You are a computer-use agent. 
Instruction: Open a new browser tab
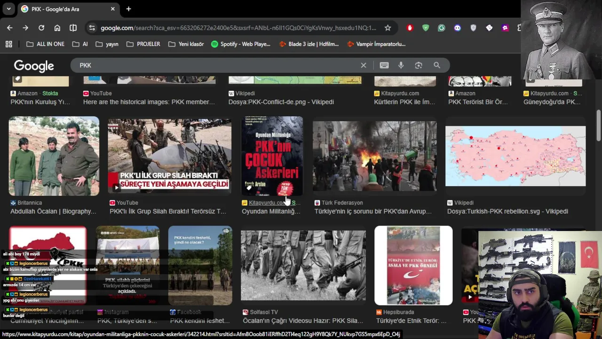[128, 9]
